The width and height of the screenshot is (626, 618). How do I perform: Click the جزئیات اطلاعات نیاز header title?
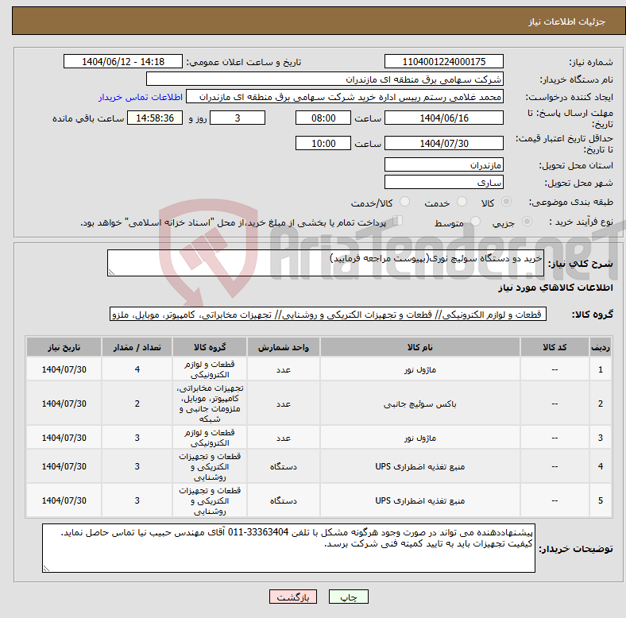[x=567, y=21]
